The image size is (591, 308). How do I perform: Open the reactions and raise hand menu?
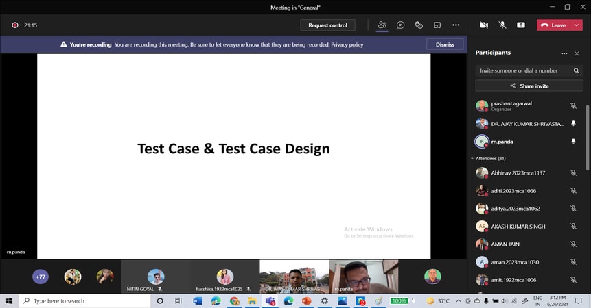[419, 25]
